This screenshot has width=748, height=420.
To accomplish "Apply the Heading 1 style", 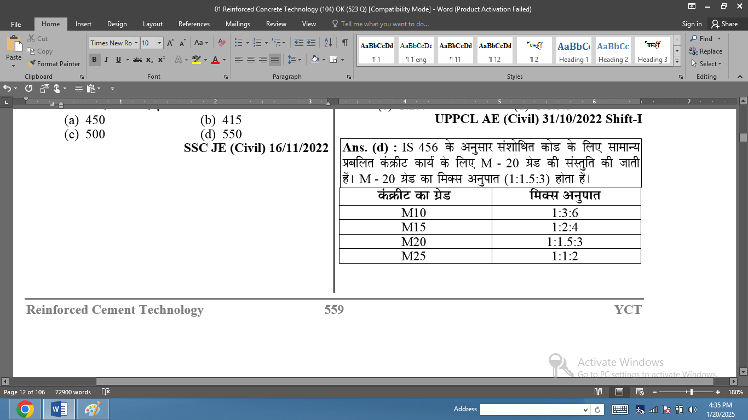I will tap(573, 51).
